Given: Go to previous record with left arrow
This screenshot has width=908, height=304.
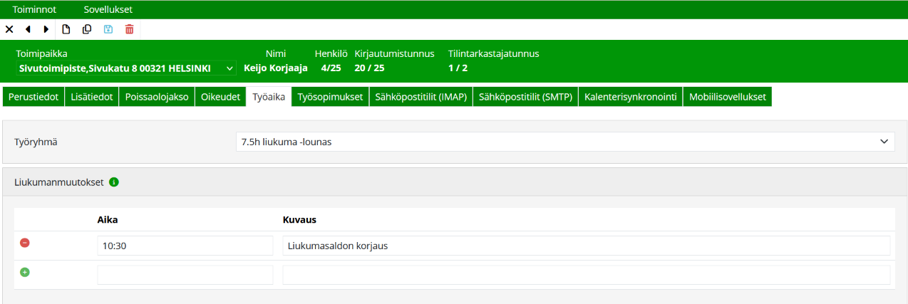Looking at the screenshot, I should pyautogui.click(x=28, y=29).
